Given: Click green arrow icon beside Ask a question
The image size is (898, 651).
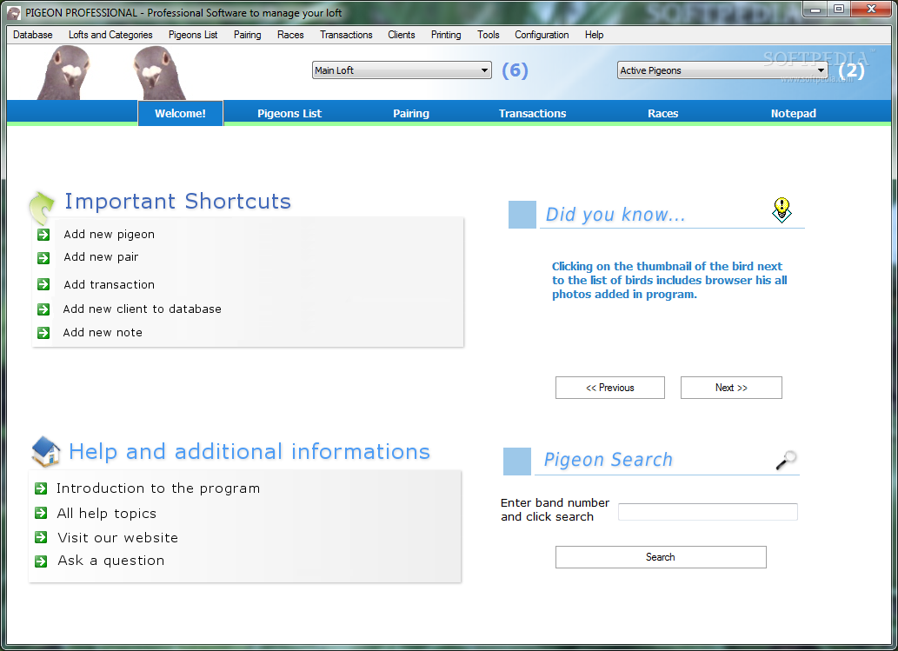Looking at the screenshot, I should [41, 561].
